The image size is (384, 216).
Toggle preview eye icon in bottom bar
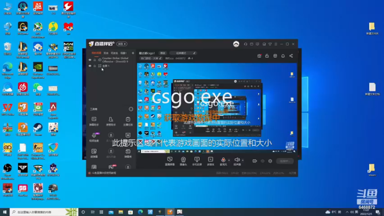pos(263,161)
